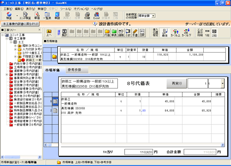Click the 再実行 button

[176, 83]
